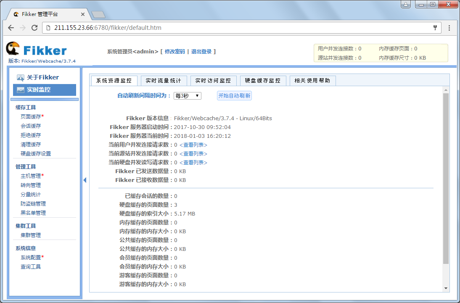Open 查询工具 in the sidebar
The height and width of the screenshot is (303, 460).
click(x=31, y=266)
